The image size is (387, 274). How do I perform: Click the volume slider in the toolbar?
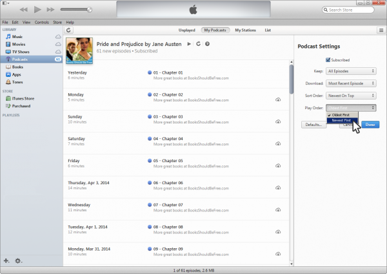coord(75,10)
